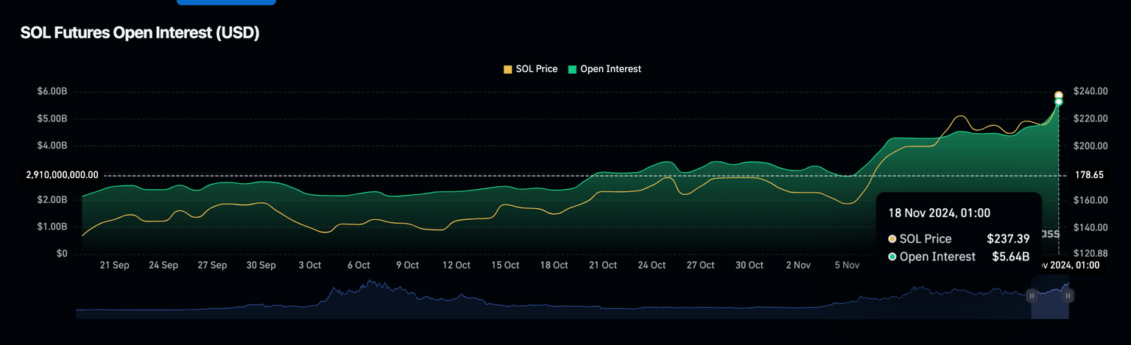This screenshot has height=345, width=1131.
Task: Click the left range selector handle
Action: click(1032, 296)
